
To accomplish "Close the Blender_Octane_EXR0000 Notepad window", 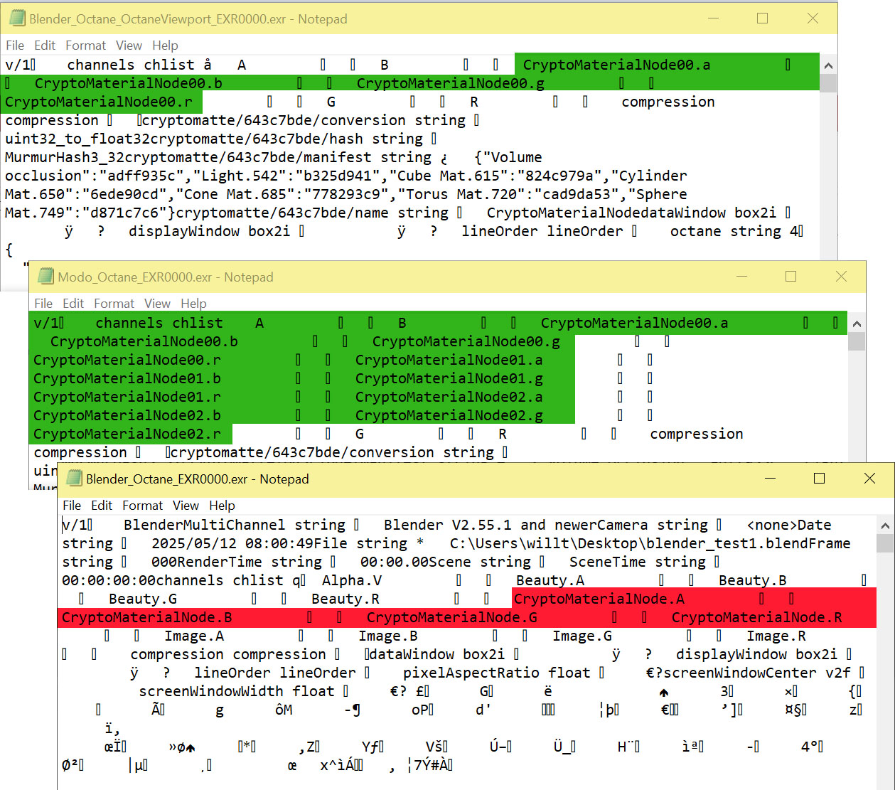I will [869, 479].
